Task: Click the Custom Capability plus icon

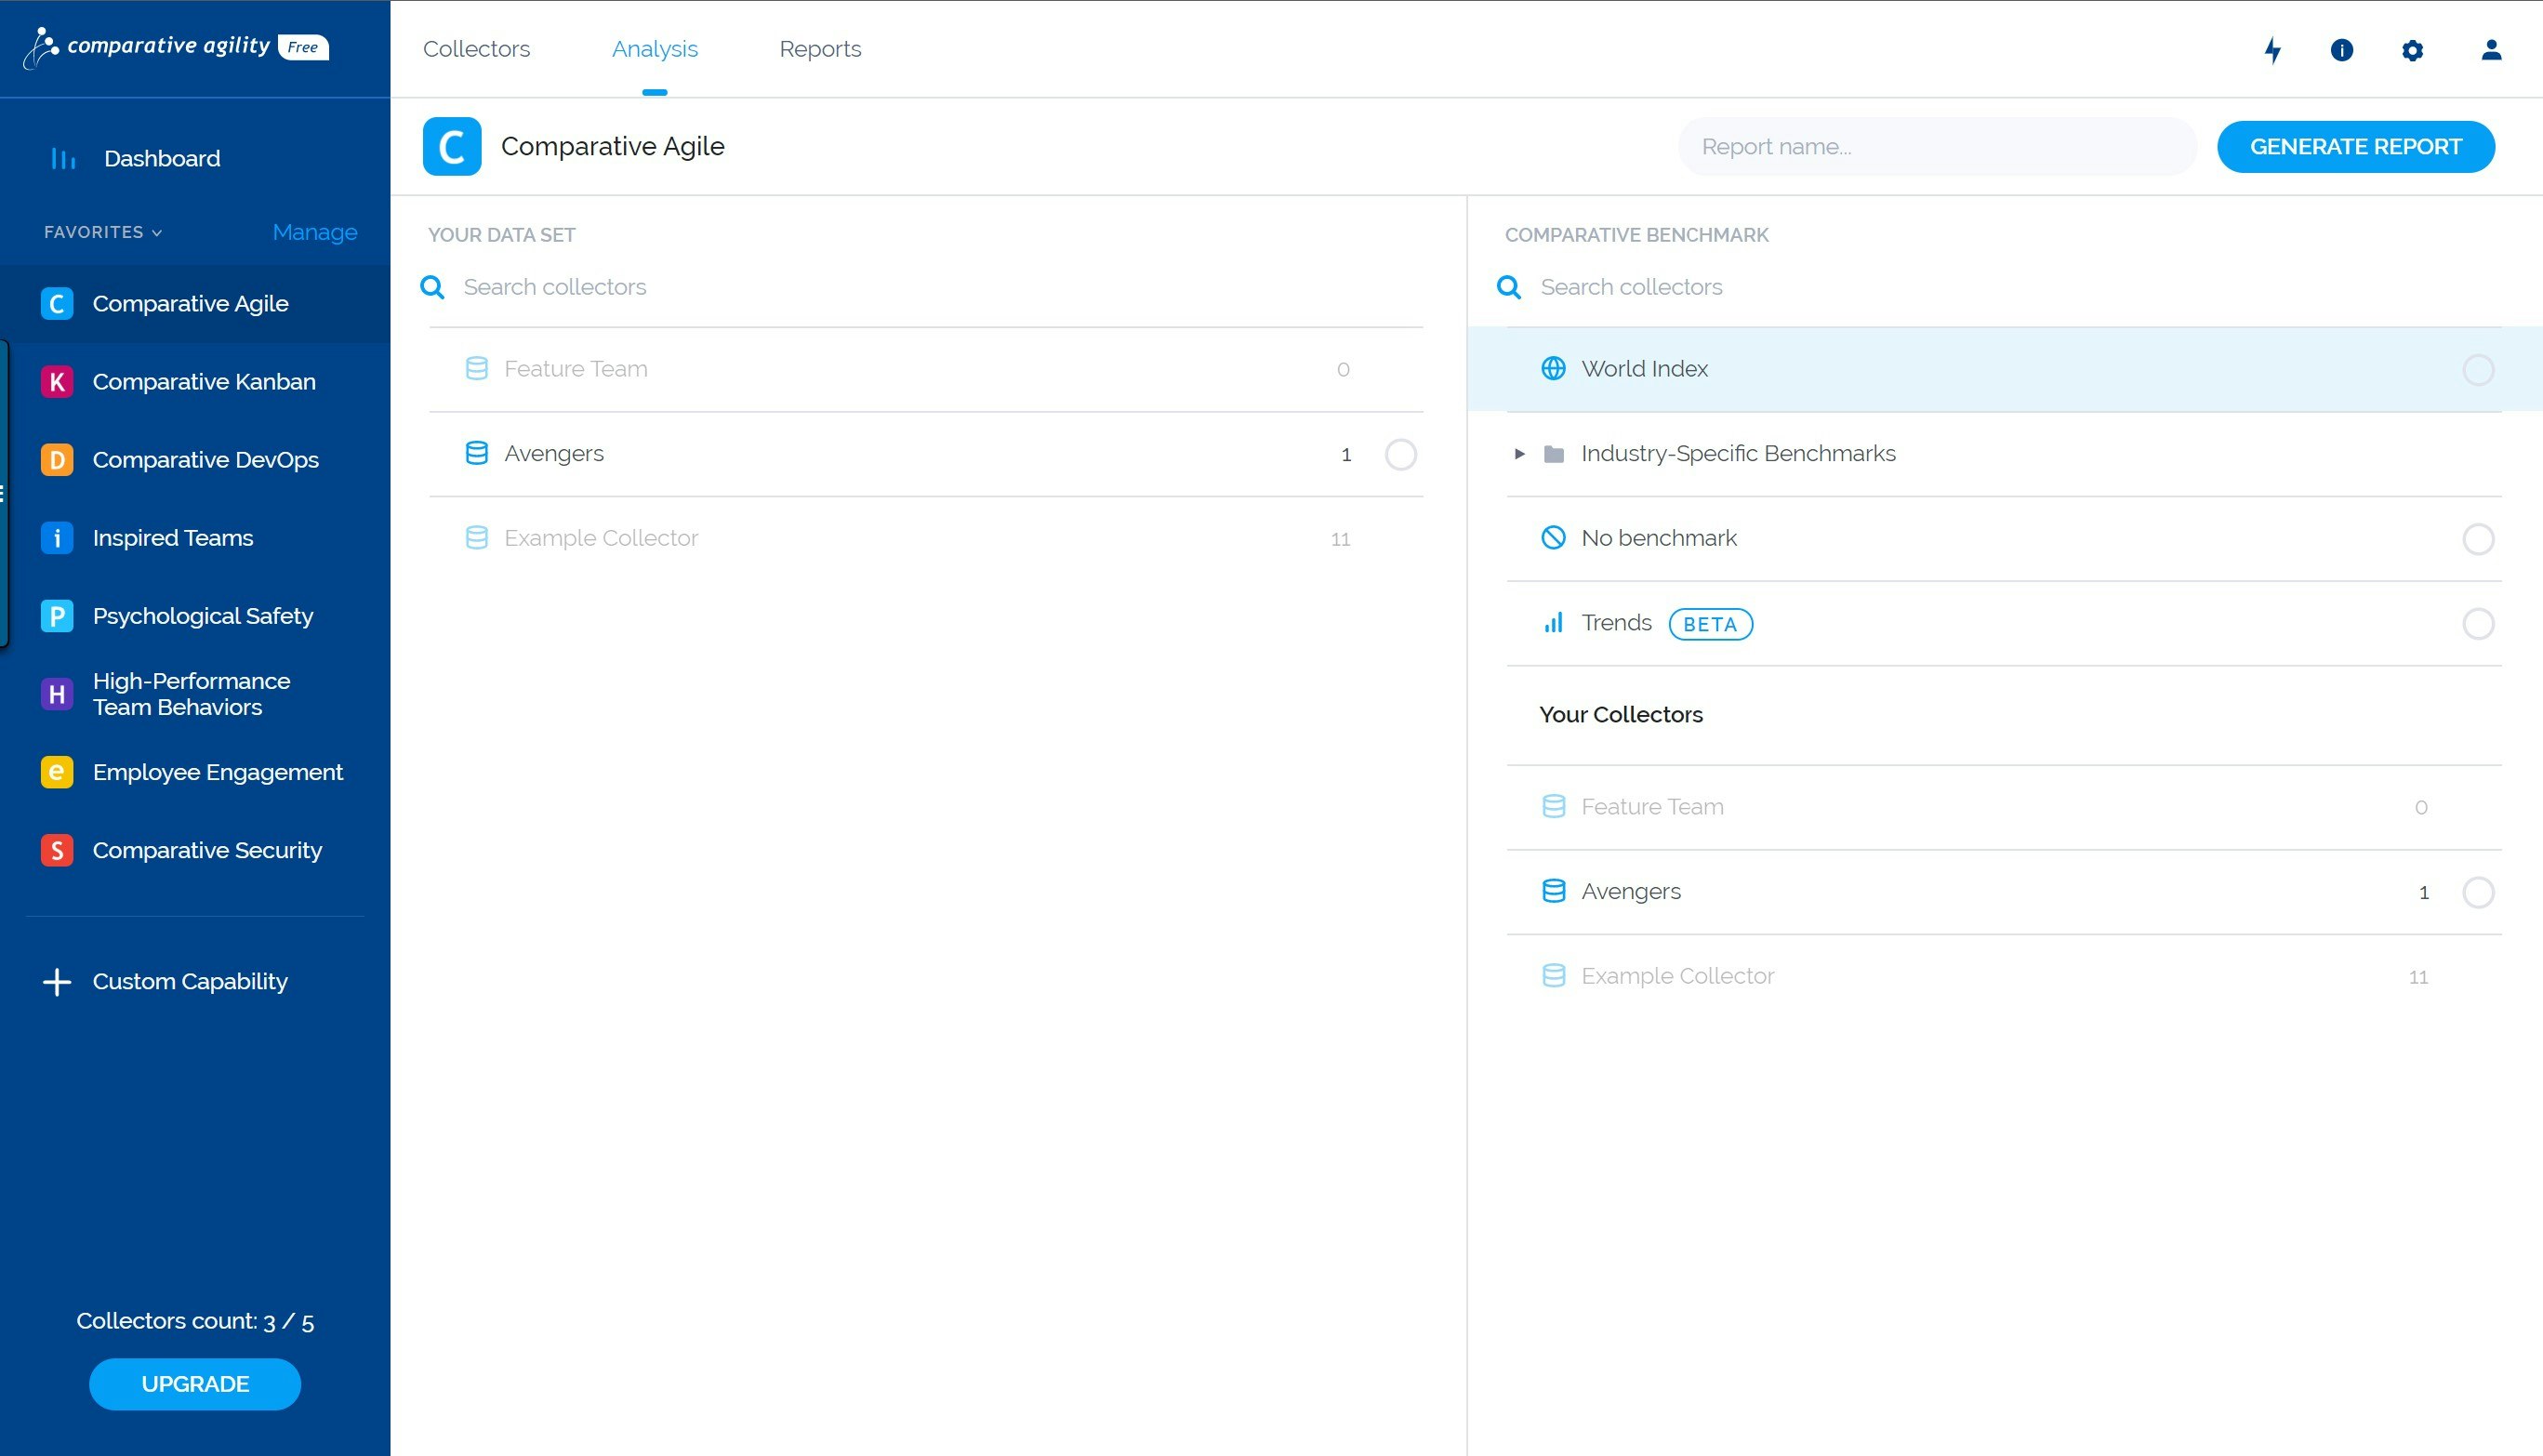Action: 57,982
